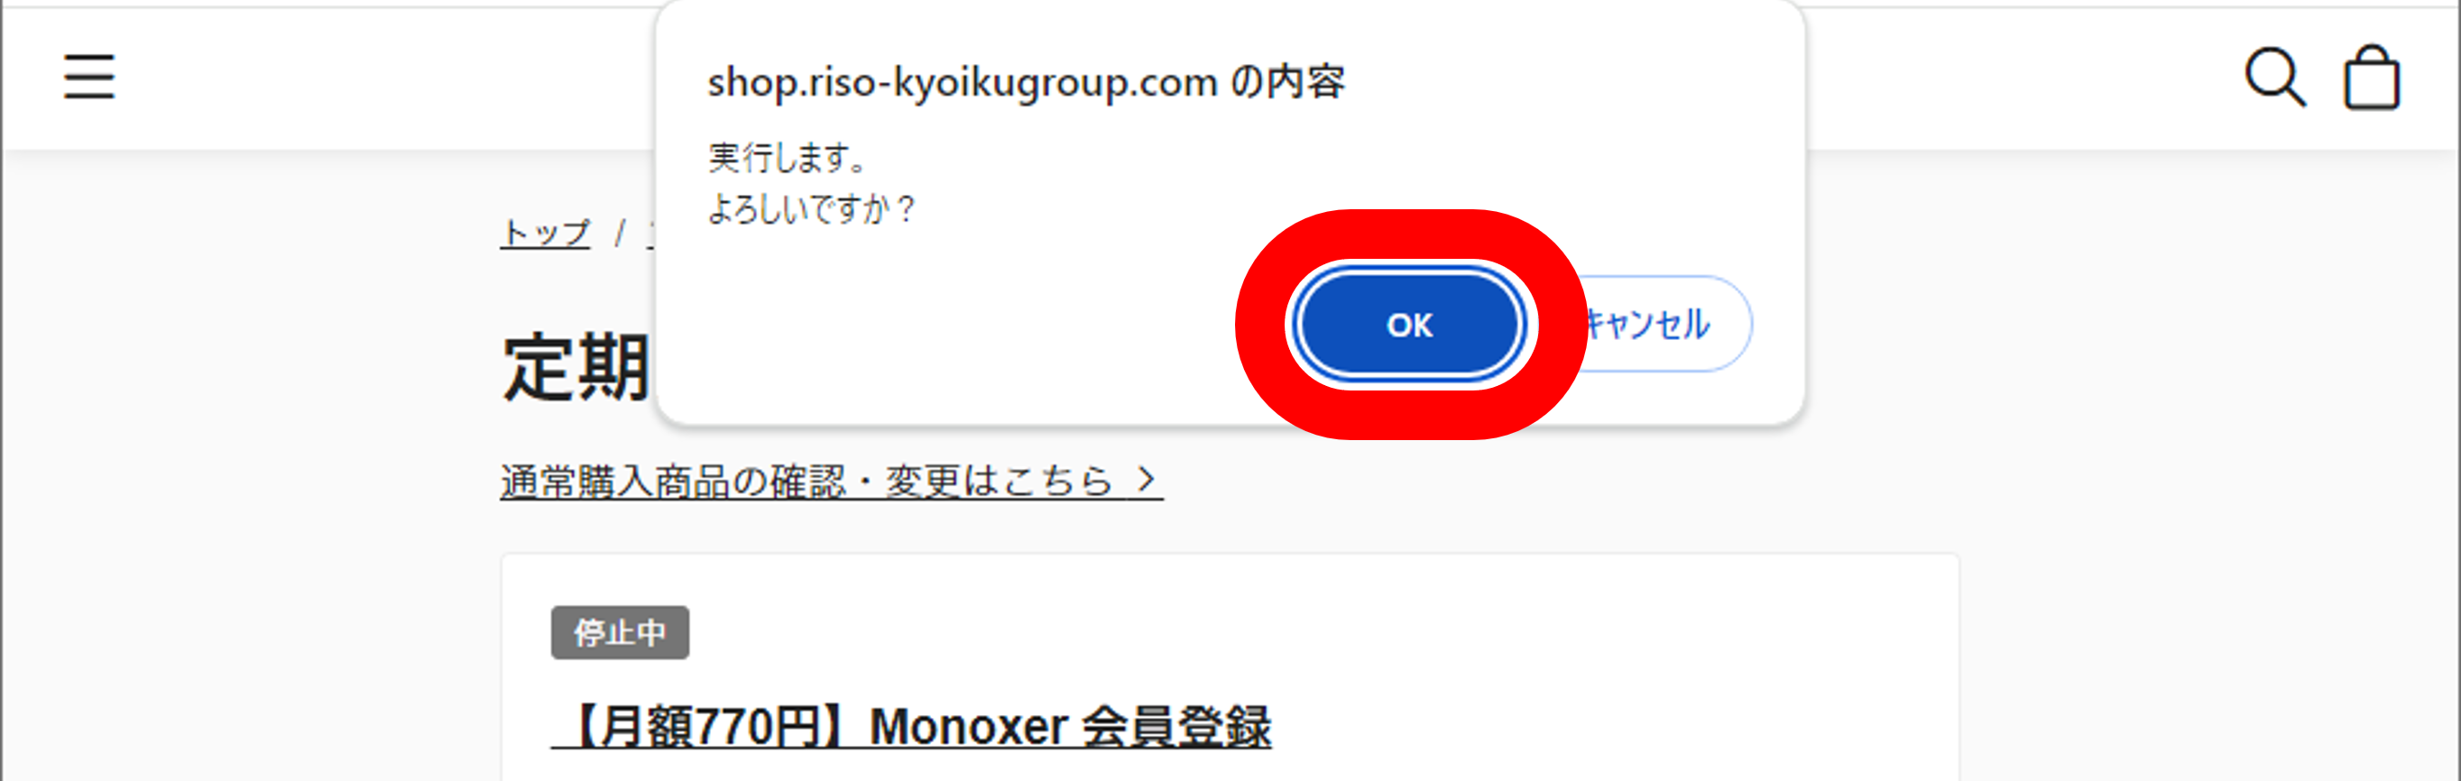The width and height of the screenshot is (2461, 781).
Task: Click the slash separator after トップ breadcrumb
Action: pos(619,233)
